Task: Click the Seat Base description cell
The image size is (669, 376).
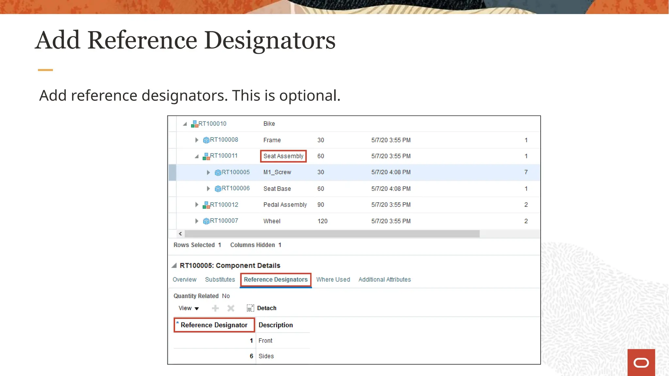Action: pos(277,189)
